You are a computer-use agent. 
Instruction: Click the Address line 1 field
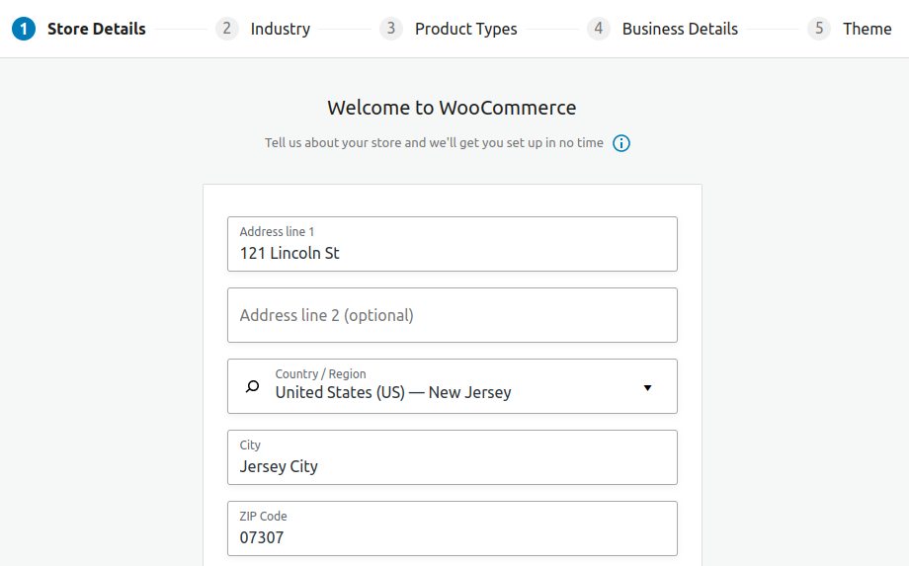(453, 244)
